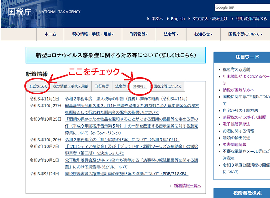This screenshot has height=198, width=270.
Task: Open 新着情報一覧へ link
Action: point(188,186)
